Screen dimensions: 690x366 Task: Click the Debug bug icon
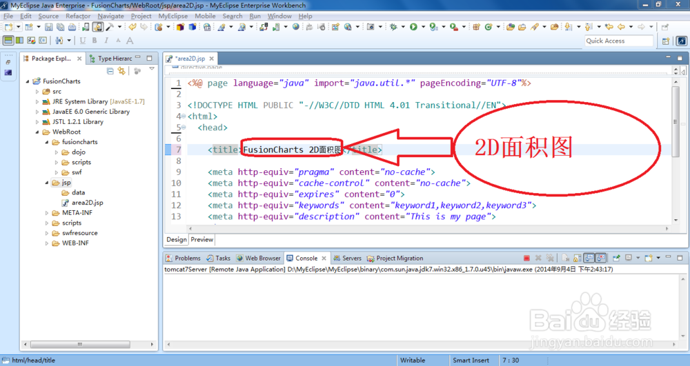point(393,27)
